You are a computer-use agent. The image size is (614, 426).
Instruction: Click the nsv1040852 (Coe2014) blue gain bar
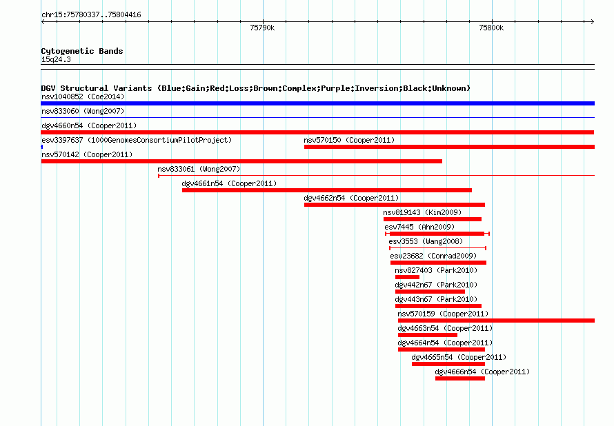pos(317,103)
